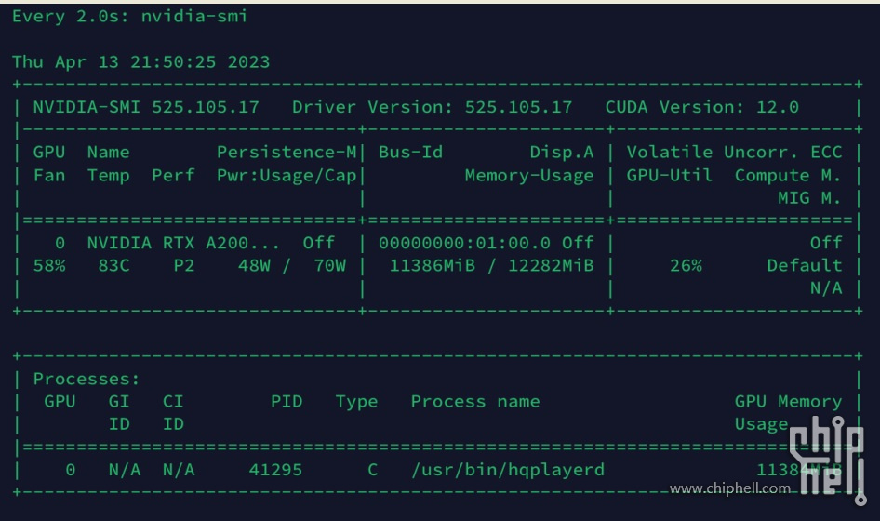
Task: Click the fan speed value '58%'
Action: (49, 265)
